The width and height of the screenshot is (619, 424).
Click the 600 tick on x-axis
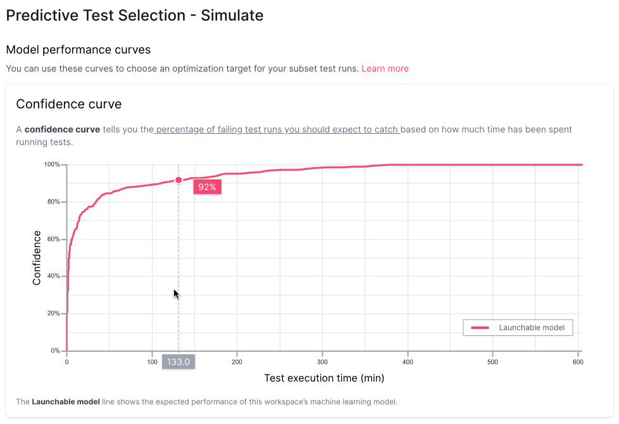[x=578, y=362]
